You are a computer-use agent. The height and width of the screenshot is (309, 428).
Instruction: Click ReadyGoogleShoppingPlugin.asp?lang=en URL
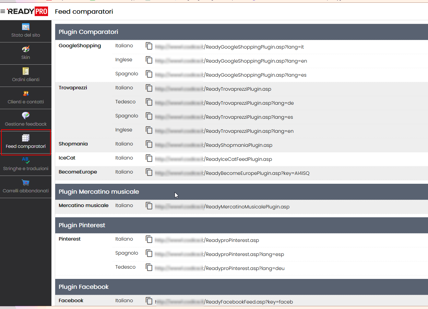231,61
